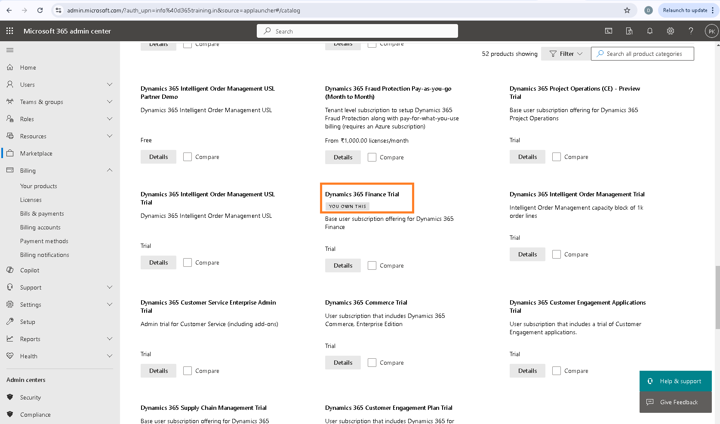Check Compare for Intelligent Order Management Trial
The height and width of the screenshot is (424, 720).
coord(557,254)
